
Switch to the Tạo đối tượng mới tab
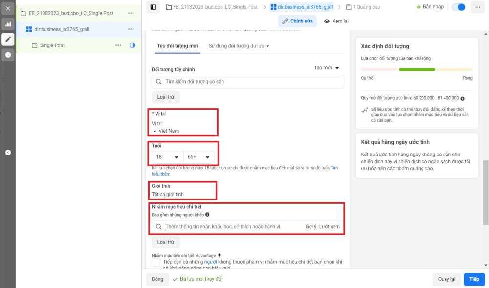point(178,46)
